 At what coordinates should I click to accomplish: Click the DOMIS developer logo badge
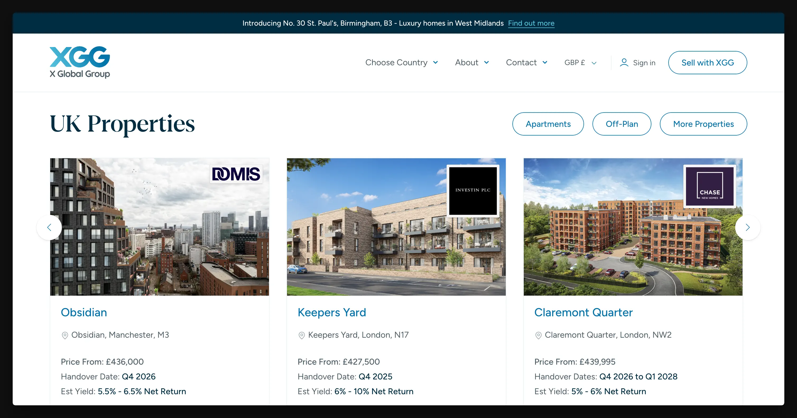(x=236, y=174)
